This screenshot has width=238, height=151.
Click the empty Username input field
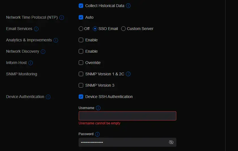[x=127, y=116]
